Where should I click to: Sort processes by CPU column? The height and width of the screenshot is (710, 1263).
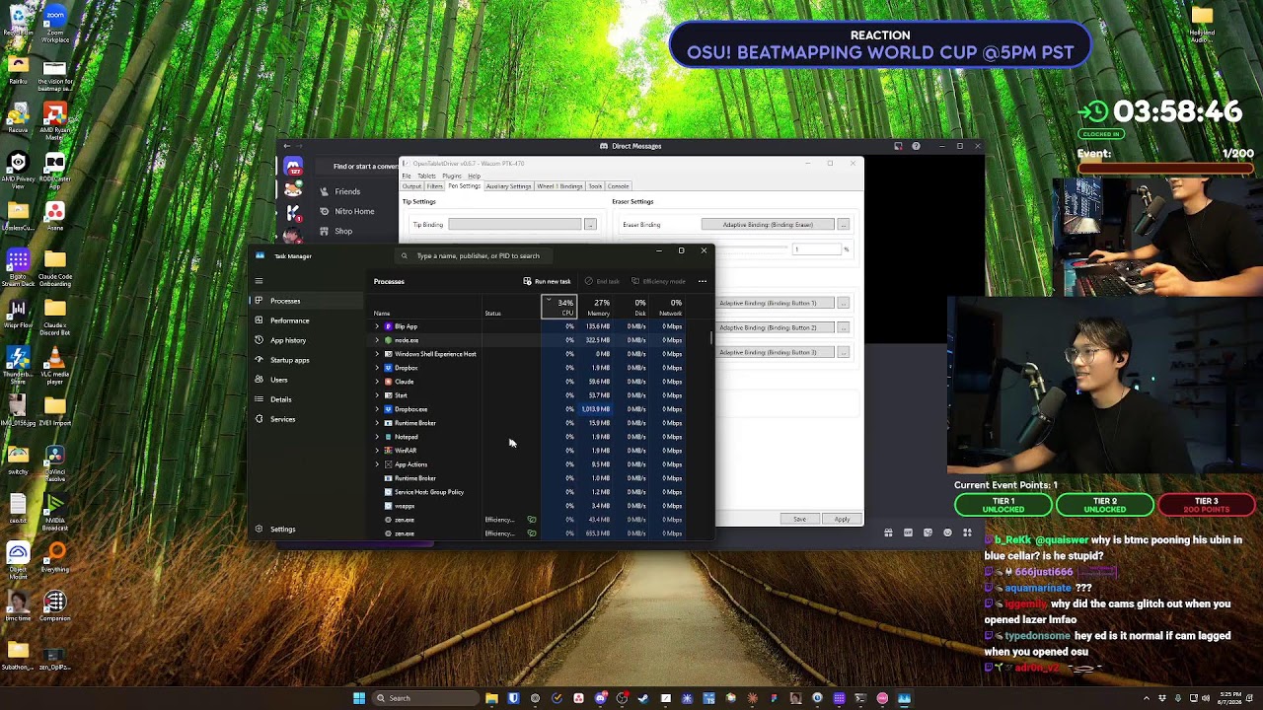(559, 308)
